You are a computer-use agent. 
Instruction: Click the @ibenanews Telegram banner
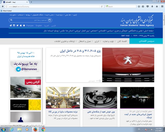[26, 67]
